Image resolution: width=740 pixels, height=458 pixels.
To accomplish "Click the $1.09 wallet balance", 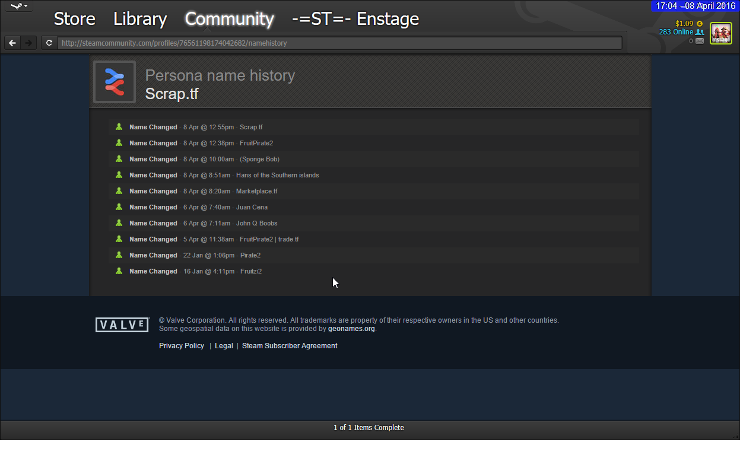I will (x=684, y=24).
